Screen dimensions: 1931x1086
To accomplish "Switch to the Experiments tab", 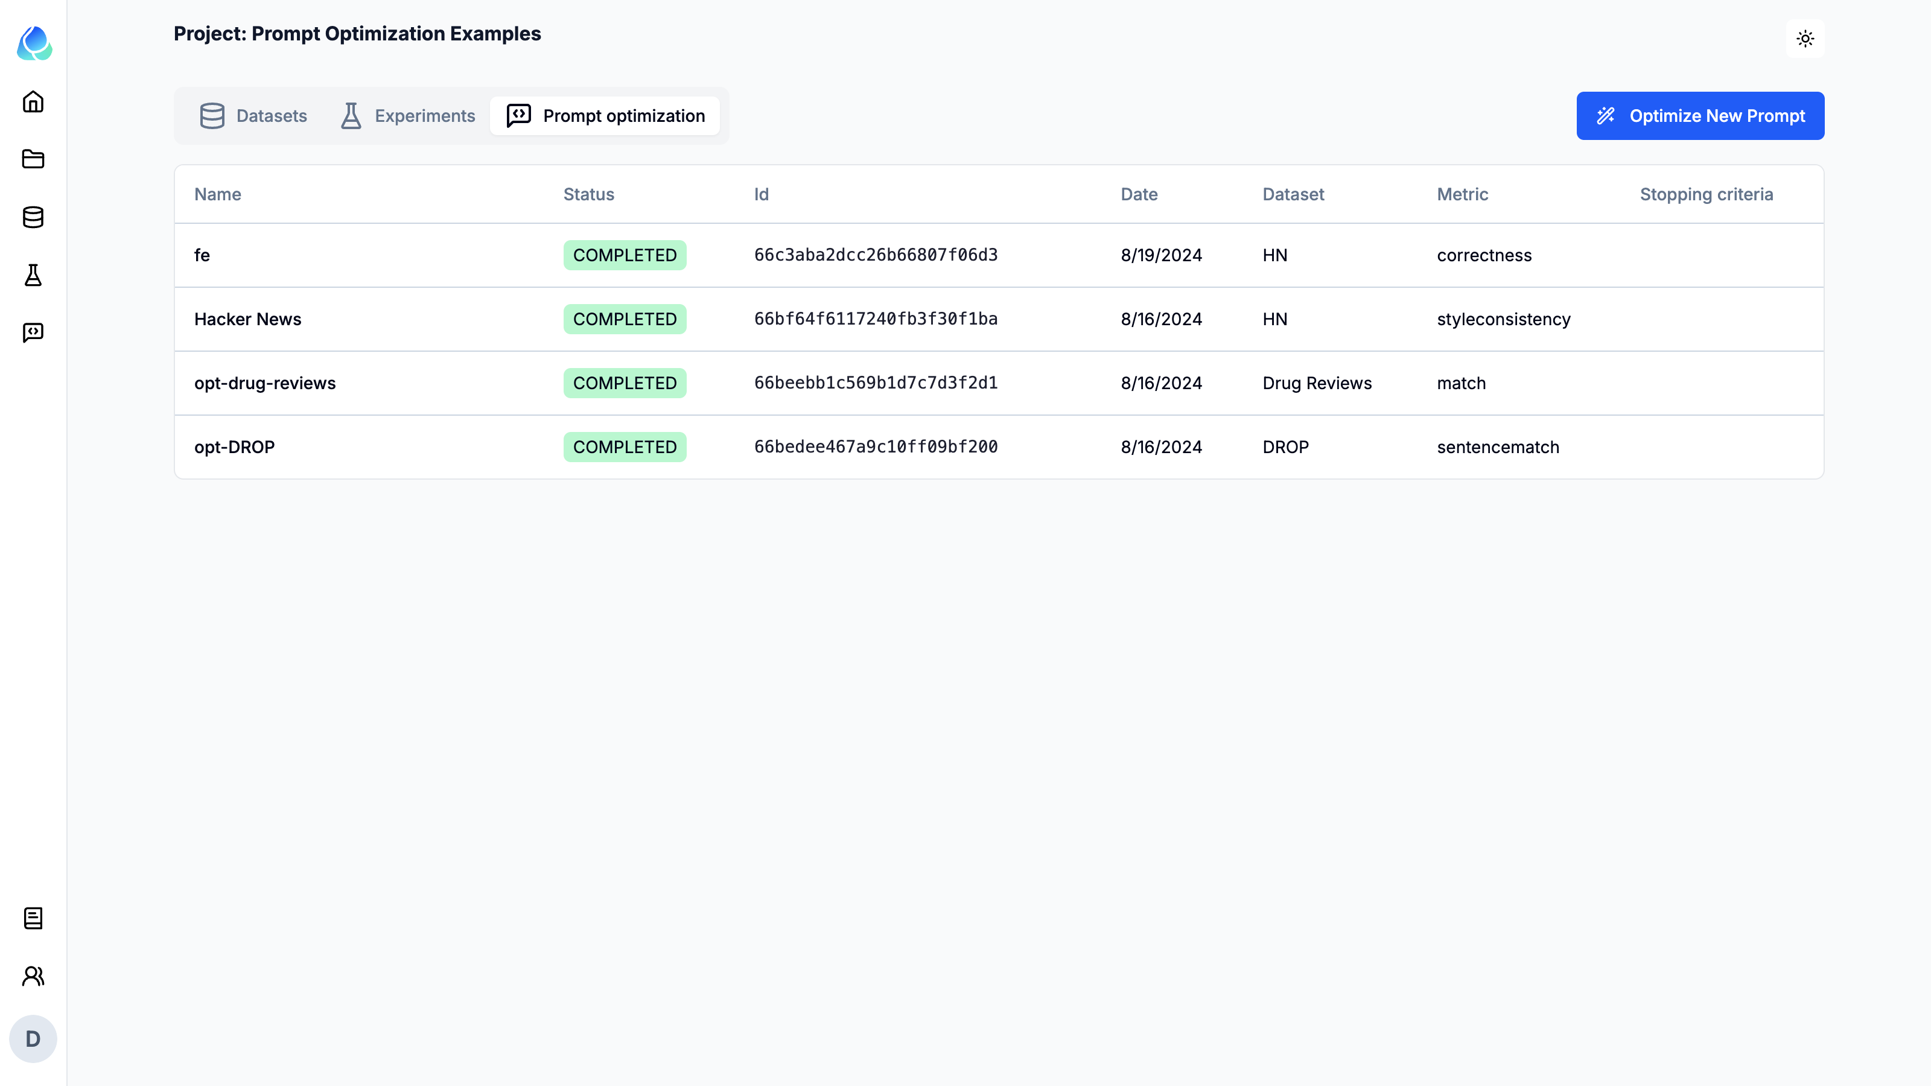I will click(408, 115).
